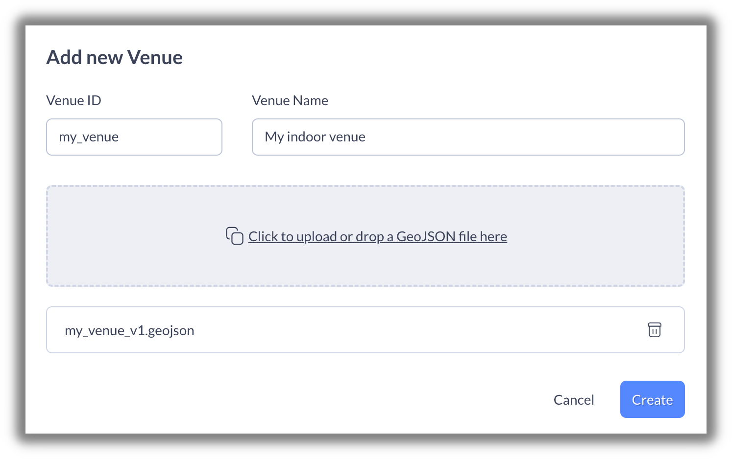Image resolution: width=732 pixels, height=459 pixels.
Task: Click the stacked squares icon beside the upload link
Action: point(234,236)
